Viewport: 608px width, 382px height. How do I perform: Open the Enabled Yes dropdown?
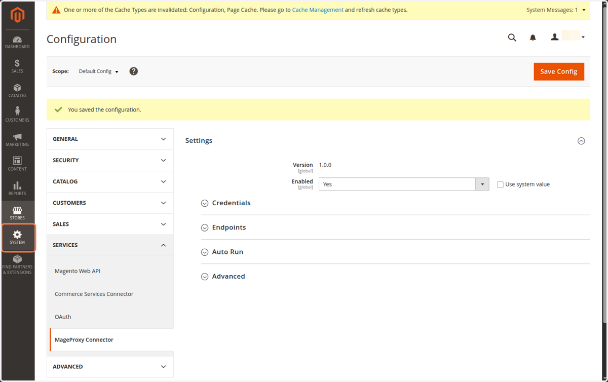(404, 184)
